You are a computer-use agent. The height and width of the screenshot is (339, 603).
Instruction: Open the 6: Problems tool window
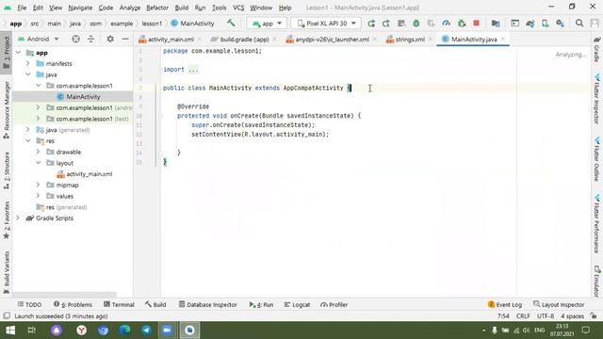73,304
